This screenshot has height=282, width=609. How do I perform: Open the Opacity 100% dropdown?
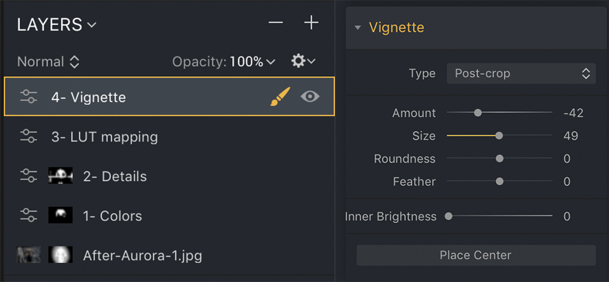(252, 62)
